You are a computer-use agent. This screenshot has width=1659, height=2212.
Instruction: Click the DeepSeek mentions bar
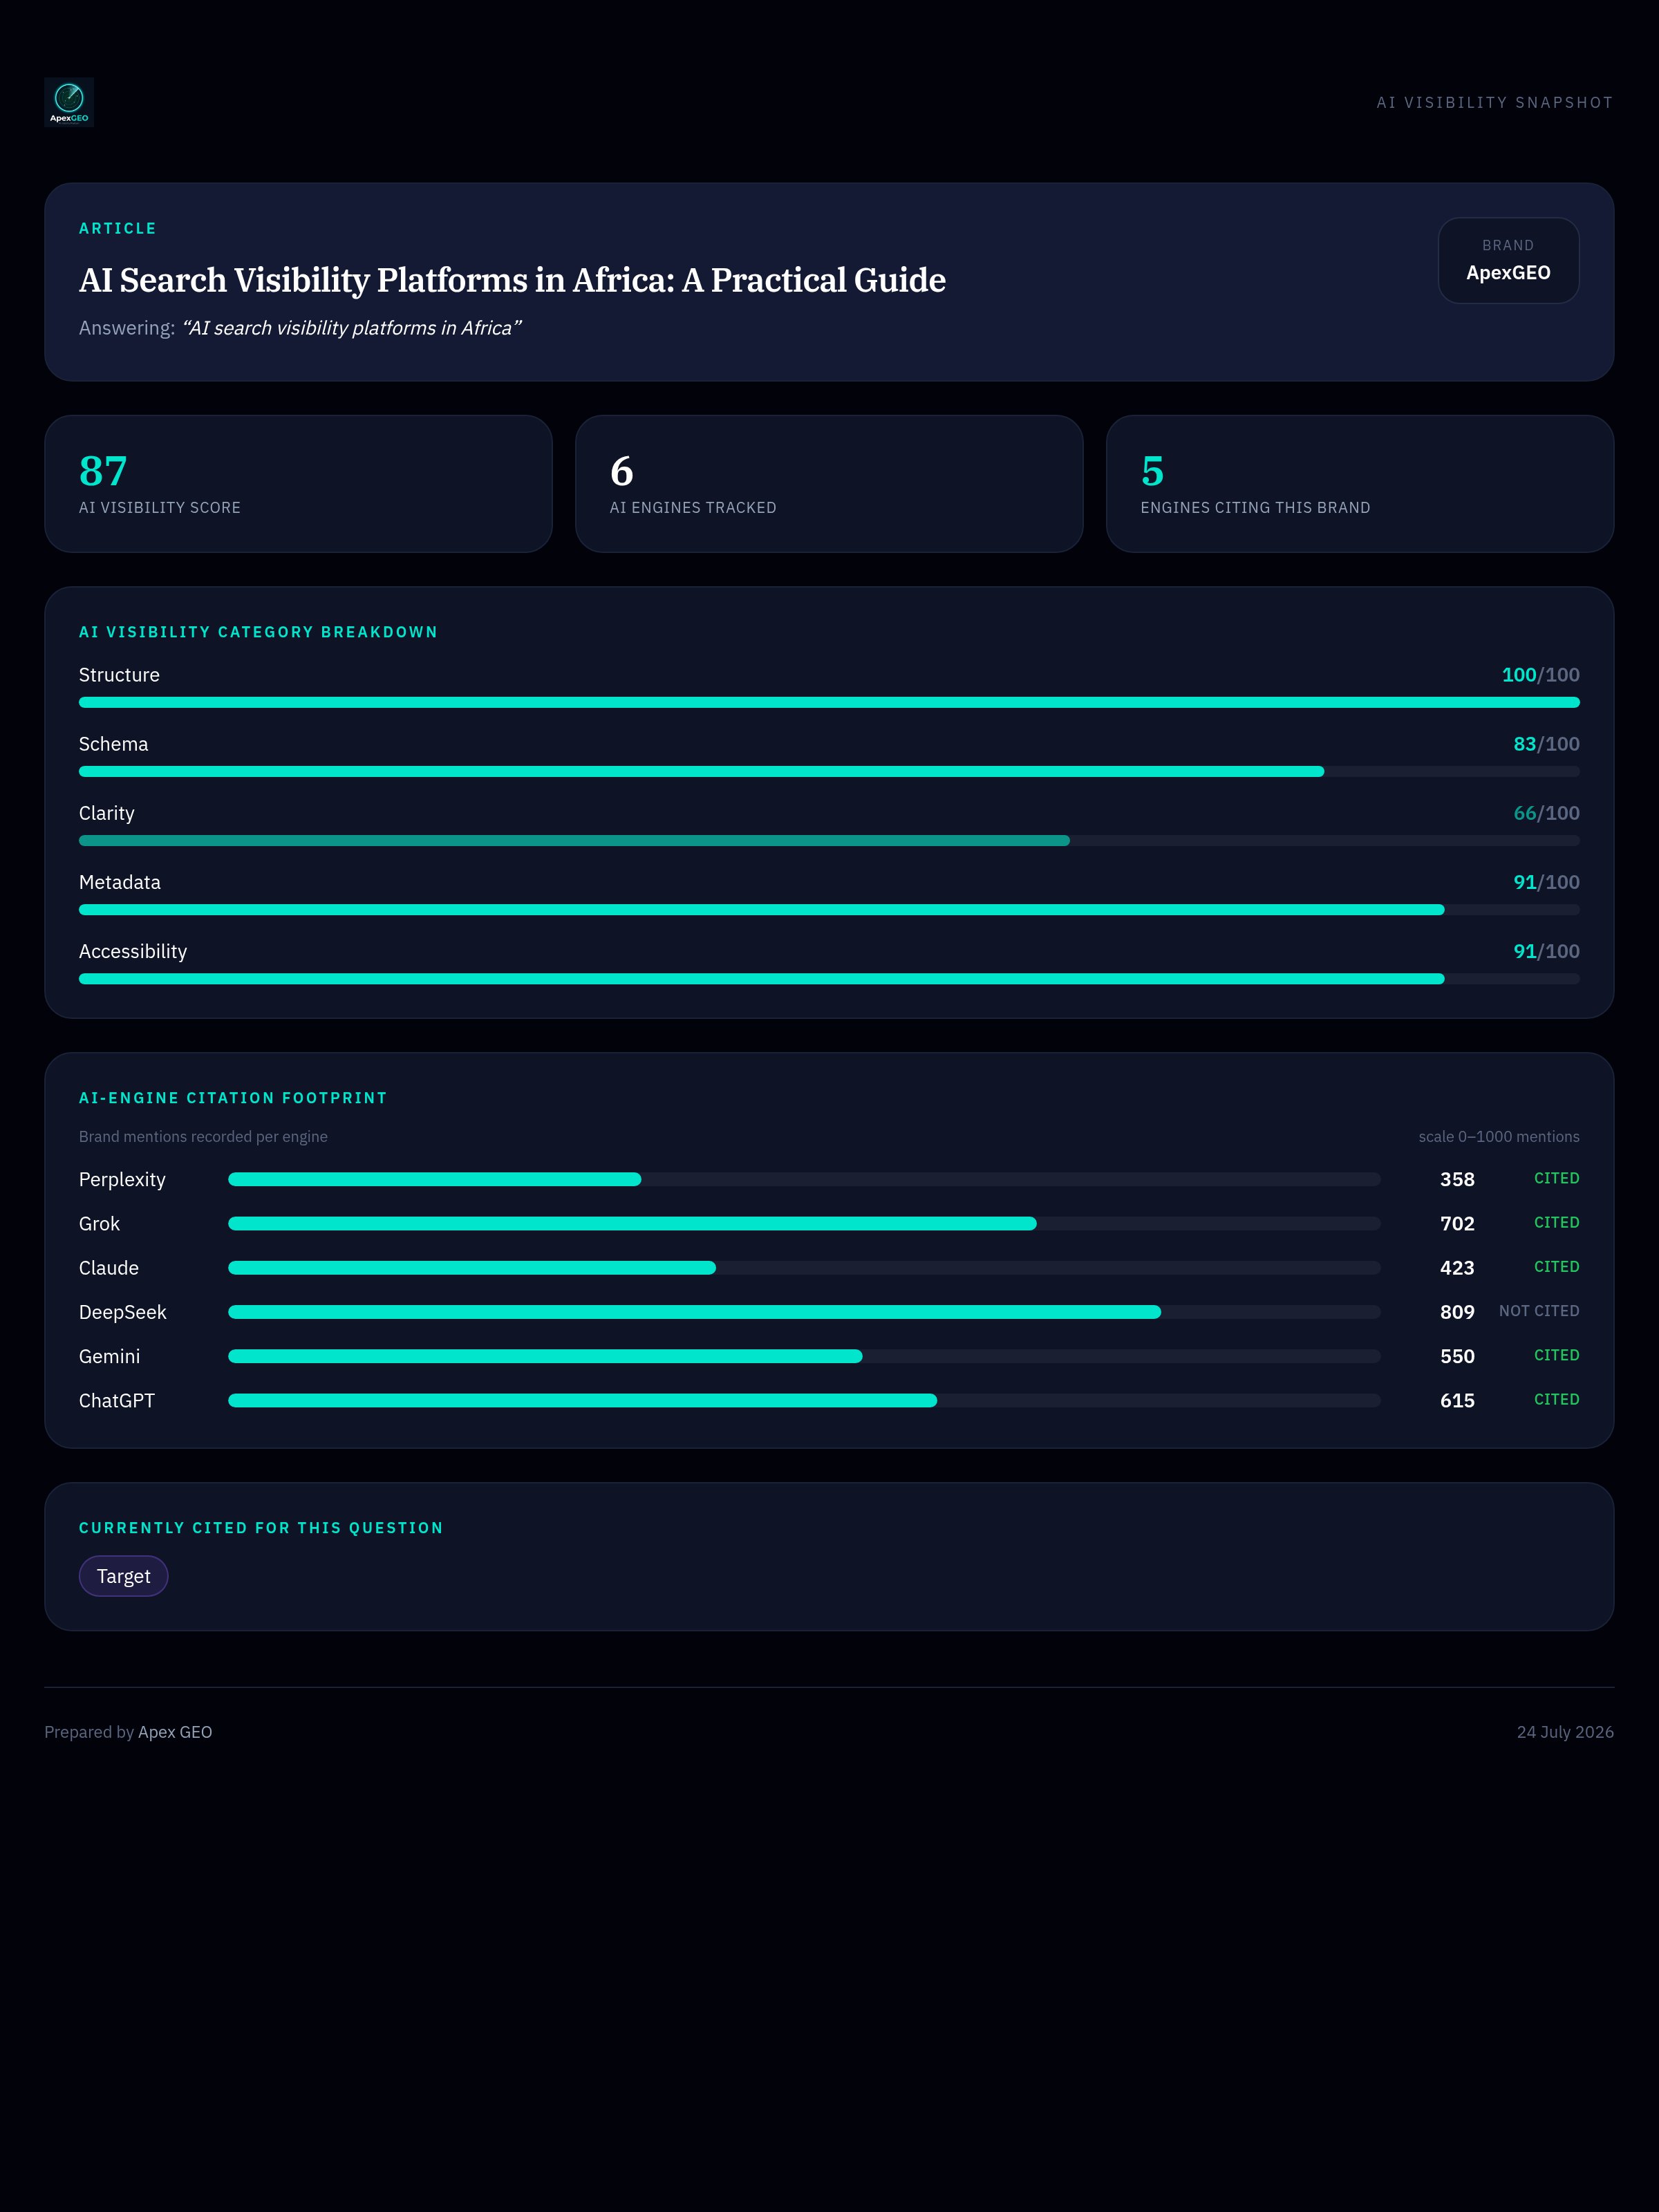click(x=804, y=1311)
